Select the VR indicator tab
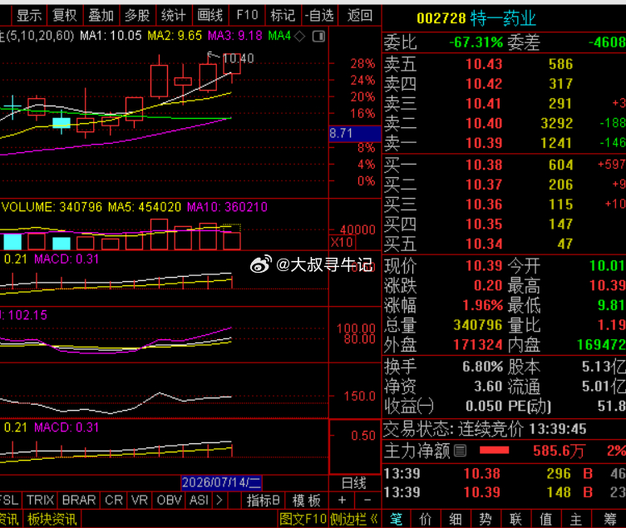The height and width of the screenshot is (528, 626). 140,500
